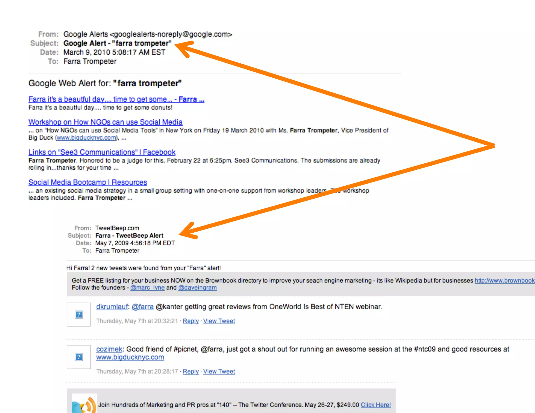Reply to cozimek's tweet
535x413 pixels.
tap(191, 371)
